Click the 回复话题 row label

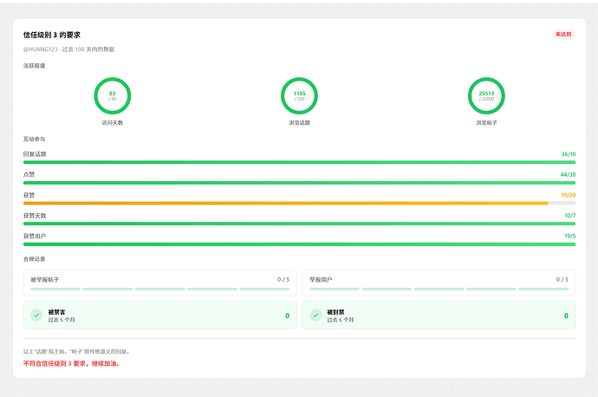point(35,154)
